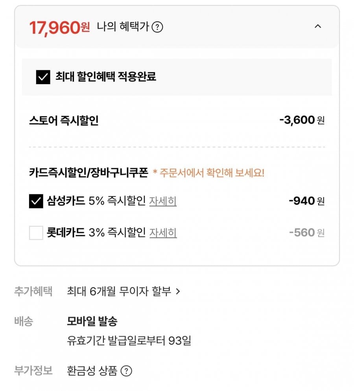Select the 나의 혜택가 label
Screen dimensions: 354x391
click(x=123, y=28)
